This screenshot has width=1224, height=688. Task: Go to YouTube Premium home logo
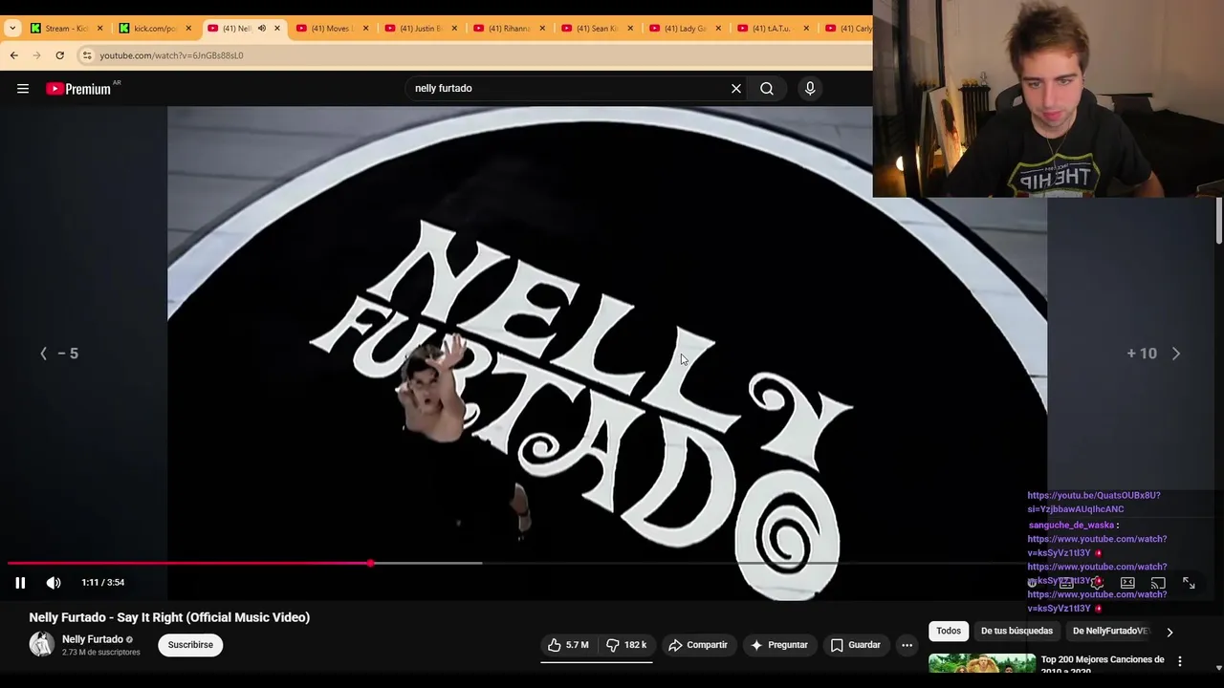point(78,89)
